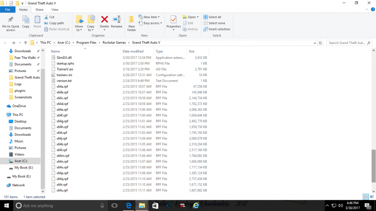Switch to the Home ribbon tab

23,10
